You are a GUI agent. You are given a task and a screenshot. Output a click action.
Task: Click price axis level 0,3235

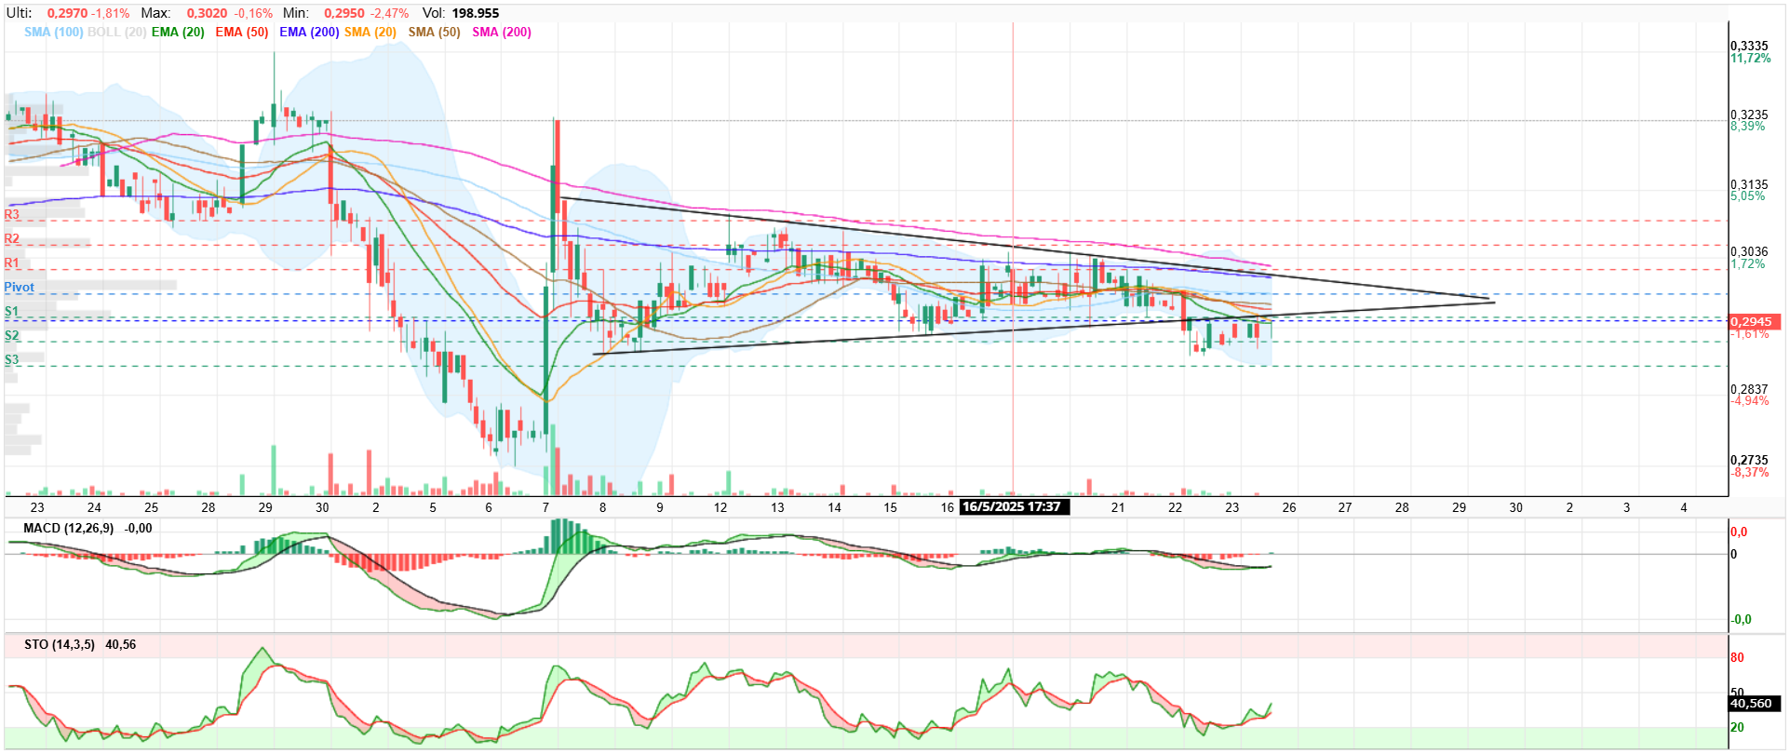point(1750,115)
